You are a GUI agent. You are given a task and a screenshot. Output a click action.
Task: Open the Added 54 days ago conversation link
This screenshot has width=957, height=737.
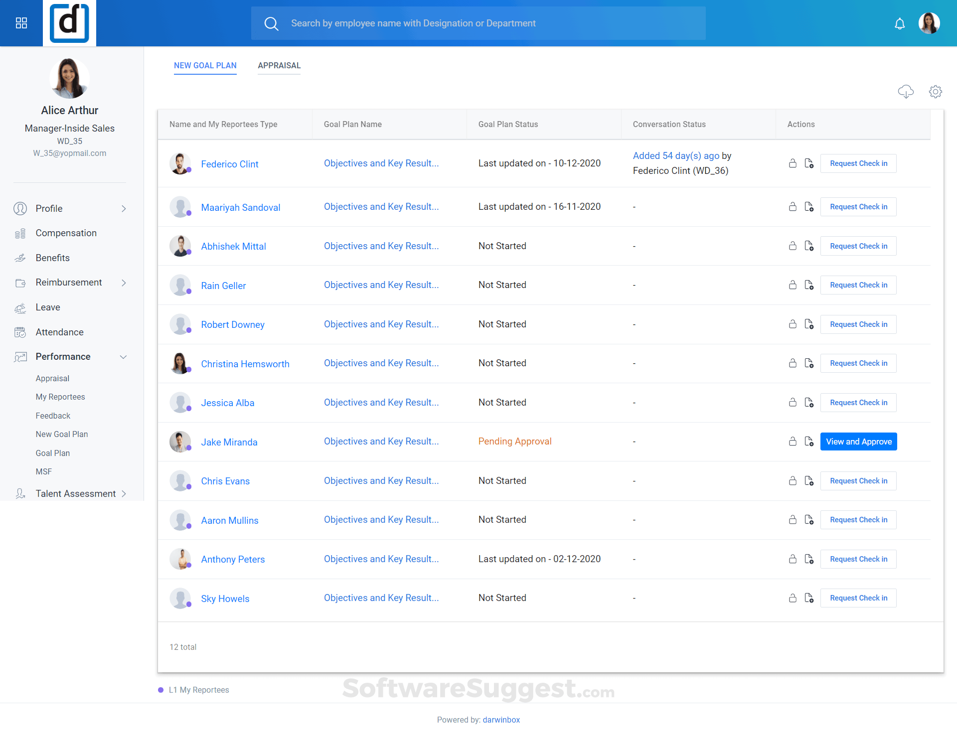(676, 155)
